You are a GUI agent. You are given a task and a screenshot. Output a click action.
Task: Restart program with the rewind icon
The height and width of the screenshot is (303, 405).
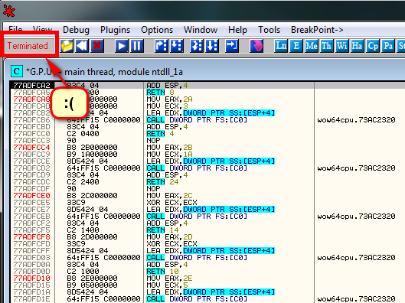click(x=82, y=46)
